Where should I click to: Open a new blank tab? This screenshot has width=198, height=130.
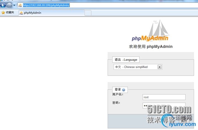[x=88, y=13]
